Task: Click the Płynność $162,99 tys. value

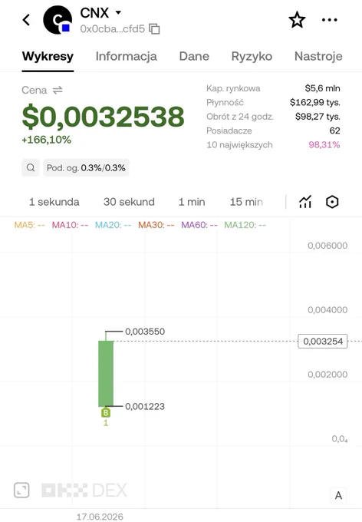Action: coord(314,102)
